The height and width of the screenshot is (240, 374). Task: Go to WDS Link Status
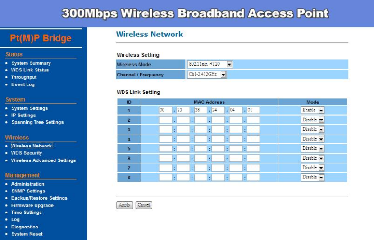coord(30,70)
